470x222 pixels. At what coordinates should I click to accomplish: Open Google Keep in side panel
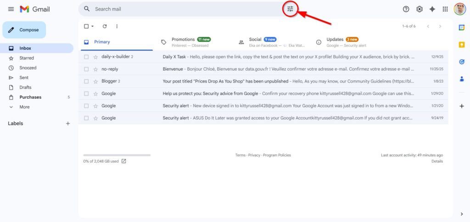pyautogui.click(x=462, y=44)
